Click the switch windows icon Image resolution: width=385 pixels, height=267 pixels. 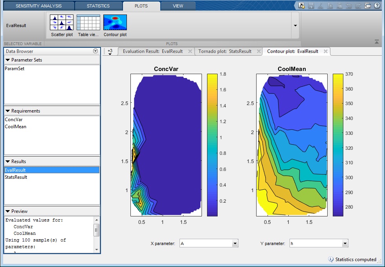point(367,6)
